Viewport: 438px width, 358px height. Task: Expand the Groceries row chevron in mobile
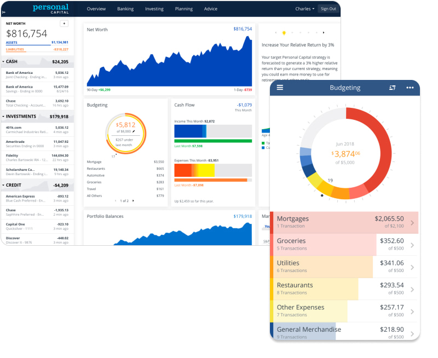413,245
